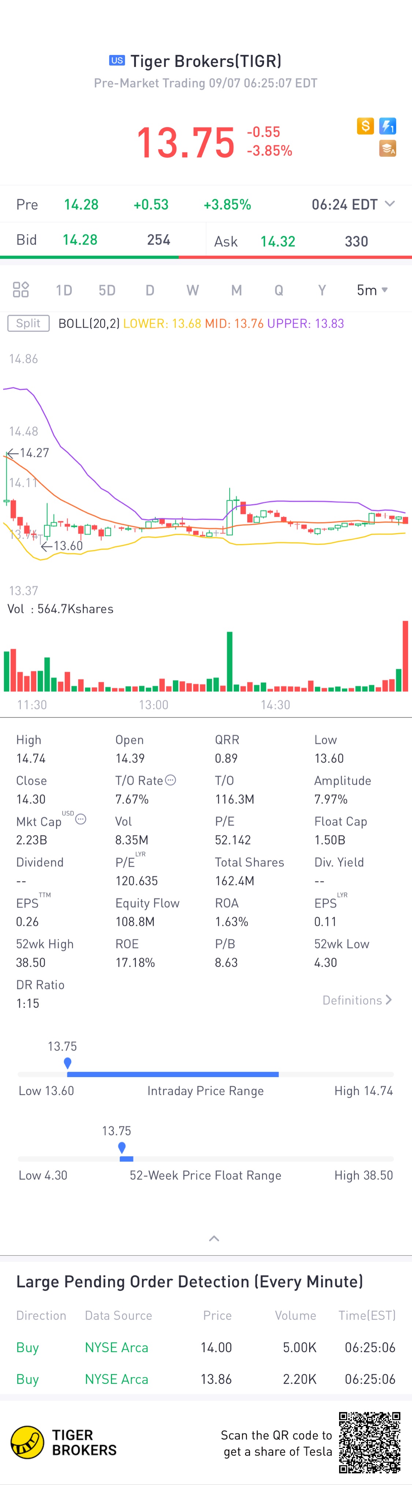Screen dimensions: 412x1485
Task: Tap the 52-Week Price Float Range marker
Action: 122,1148
